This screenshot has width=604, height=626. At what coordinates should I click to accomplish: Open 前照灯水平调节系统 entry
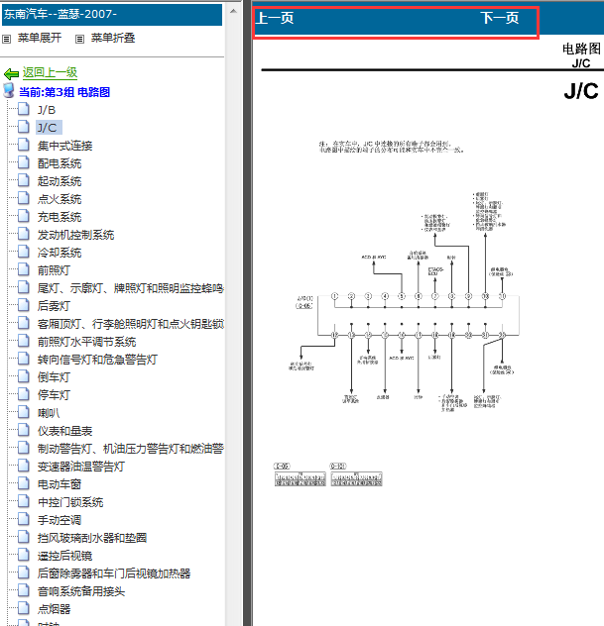(x=86, y=342)
